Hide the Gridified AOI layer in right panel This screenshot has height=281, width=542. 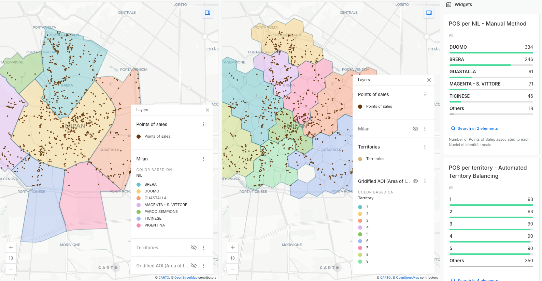(x=415, y=181)
